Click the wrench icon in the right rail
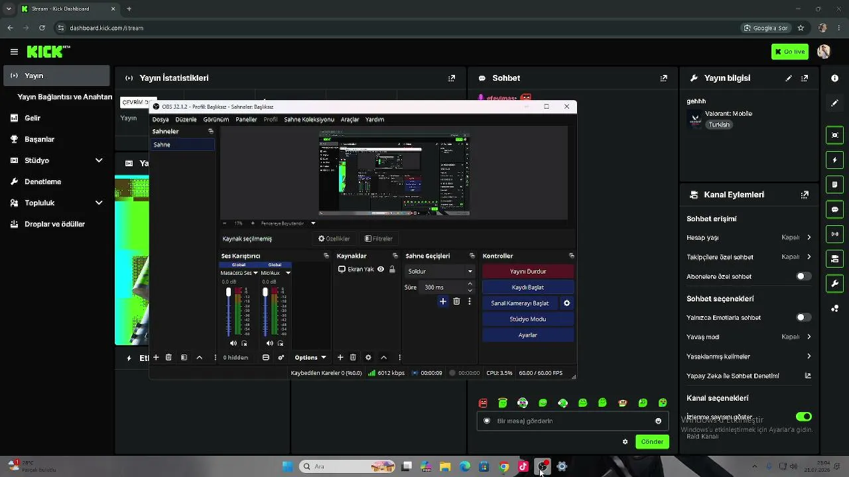Viewport: 849px width, 477px height. tap(834, 284)
